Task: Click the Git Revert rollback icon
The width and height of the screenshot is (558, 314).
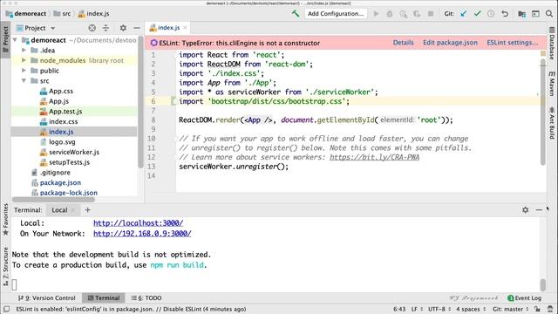Action: click(x=505, y=14)
